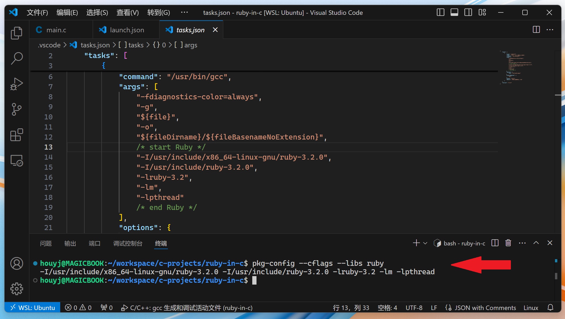Switch to the 调试控制台 panel tab
The width and height of the screenshot is (565, 319).
point(128,243)
